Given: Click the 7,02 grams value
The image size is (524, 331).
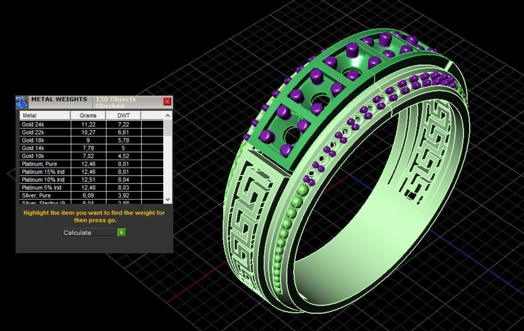Looking at the screenshot, I should (x=88, y=156).
